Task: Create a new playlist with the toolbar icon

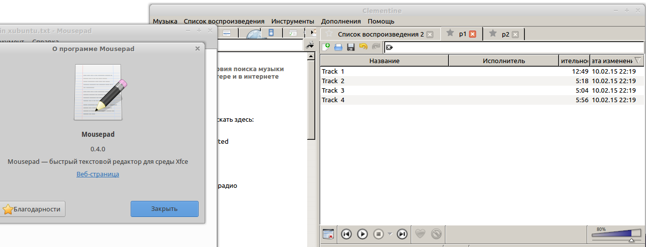Action: coord(326,47)
